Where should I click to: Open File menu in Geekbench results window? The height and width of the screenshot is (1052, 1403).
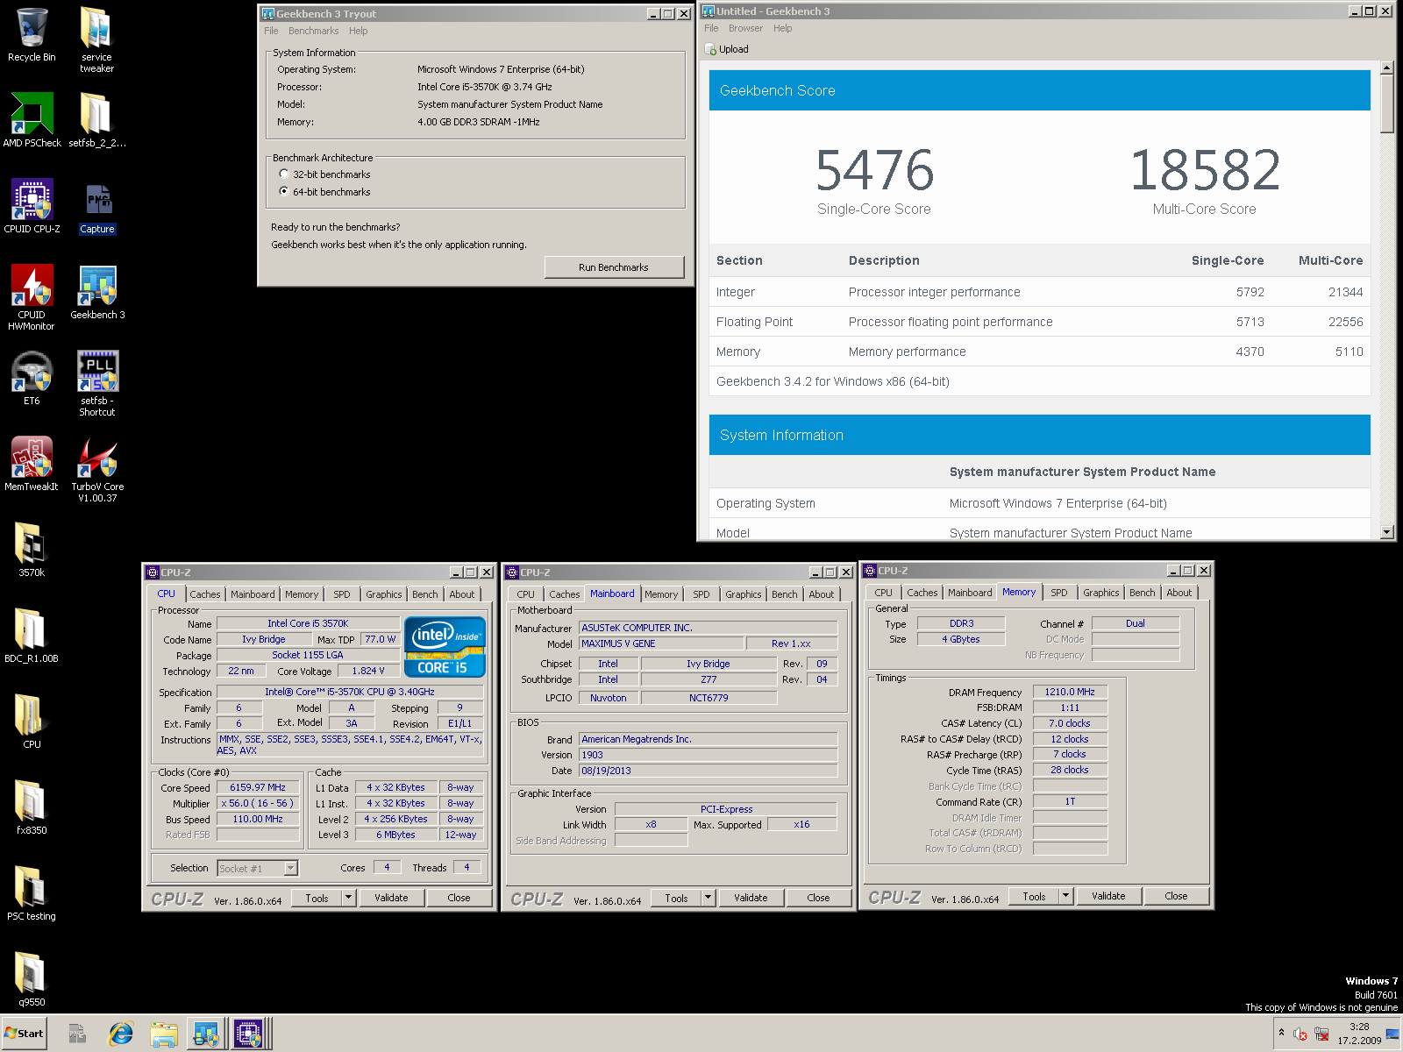point(711,28)
